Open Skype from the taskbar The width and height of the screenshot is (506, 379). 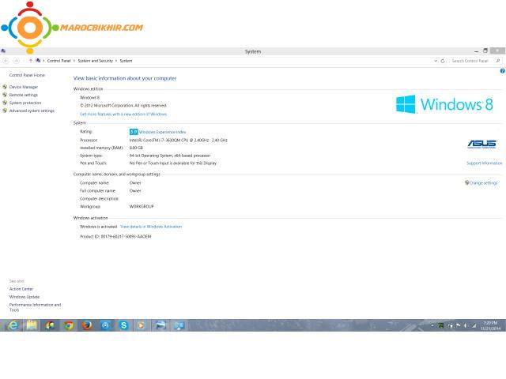[123, 325]
